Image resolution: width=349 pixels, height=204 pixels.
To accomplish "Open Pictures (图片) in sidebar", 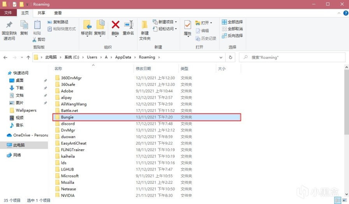I will click(16, 103).
